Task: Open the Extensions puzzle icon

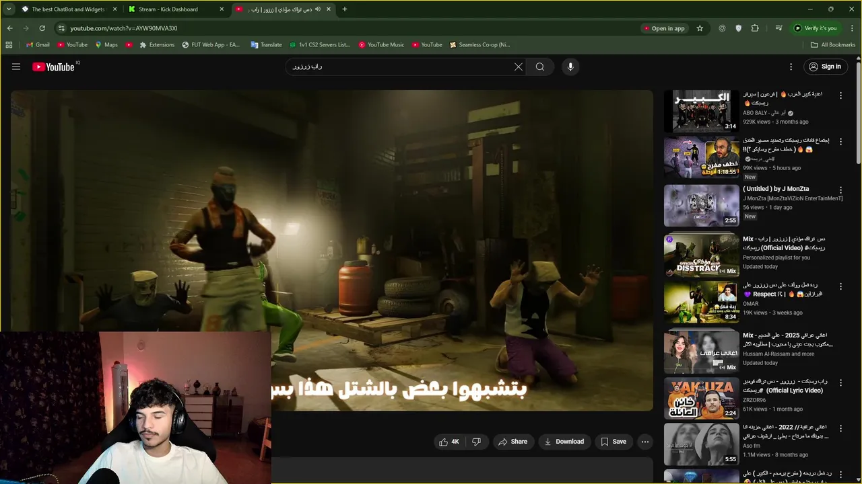Action: pos(755,28)
